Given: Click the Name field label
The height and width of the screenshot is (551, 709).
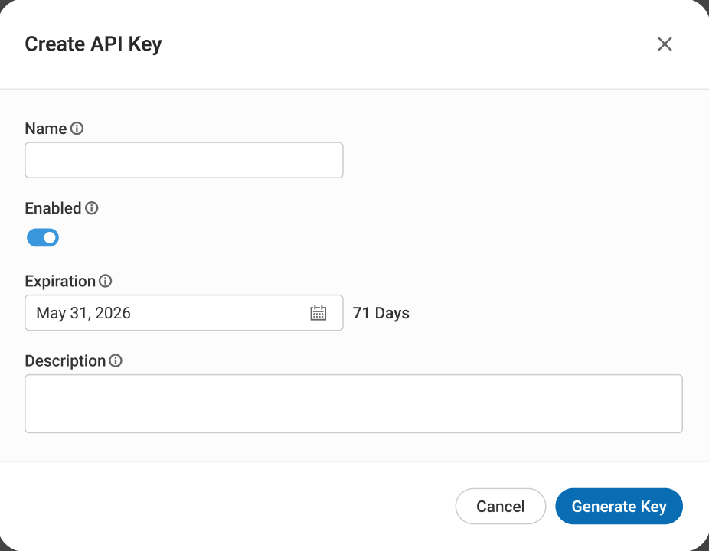Looking at the screenshot, I should click(46, 129).
